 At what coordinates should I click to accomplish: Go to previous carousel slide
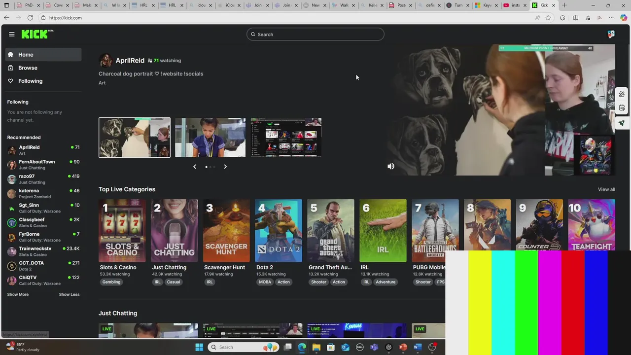pos(195,167)
